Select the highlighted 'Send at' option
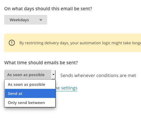This screenshot has width=141, height=121. 30,93
